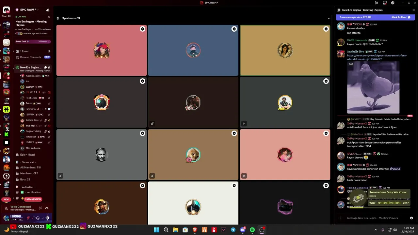Jump to the 1 NEW MENTION pill
The height and width of the screenshot is (235, 418).
tap(33, 199)
